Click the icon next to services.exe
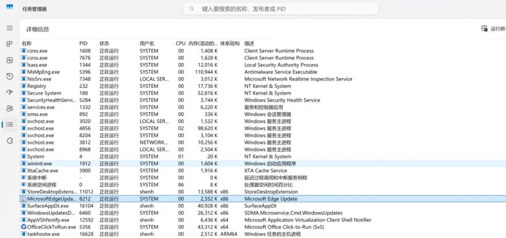The height and width of the screenshot is (238, 506). tap(23, 107)
